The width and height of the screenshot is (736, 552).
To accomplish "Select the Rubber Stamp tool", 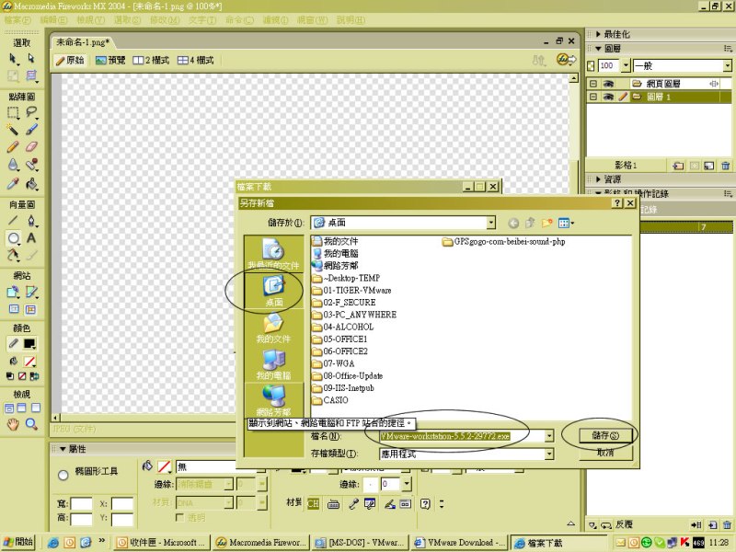I will 31,165.
